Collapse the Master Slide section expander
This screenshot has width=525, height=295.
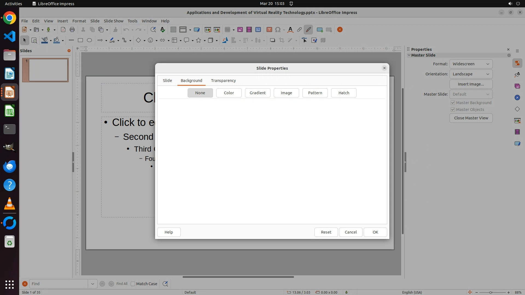(409, 55)
